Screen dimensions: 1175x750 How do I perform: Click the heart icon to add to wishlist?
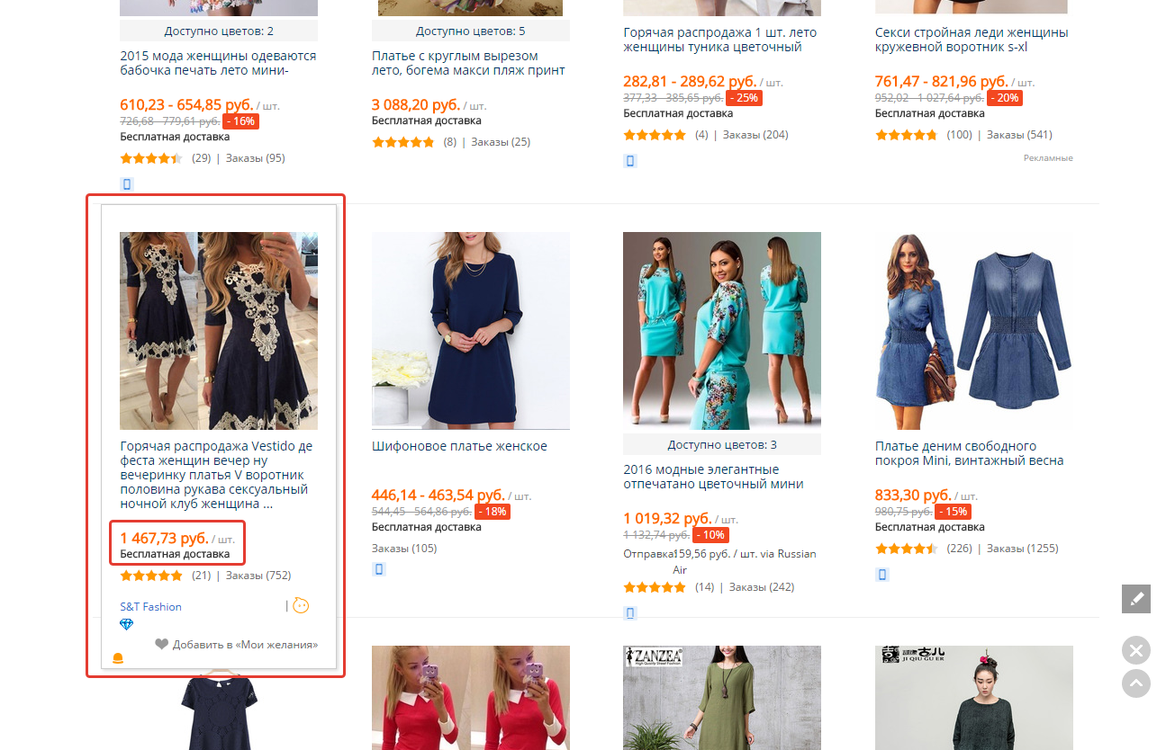click(x=161, y=644)
